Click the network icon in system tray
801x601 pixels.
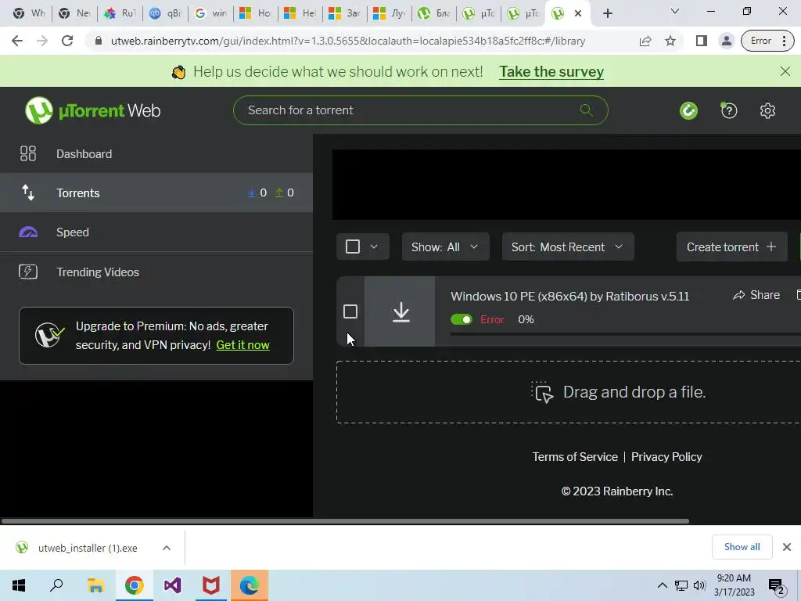coord(681,585)
